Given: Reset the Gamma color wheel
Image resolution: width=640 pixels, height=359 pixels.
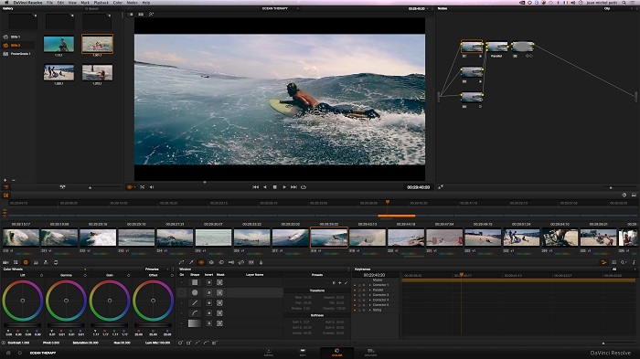Looking at the screenshot, I should [85, 275].
